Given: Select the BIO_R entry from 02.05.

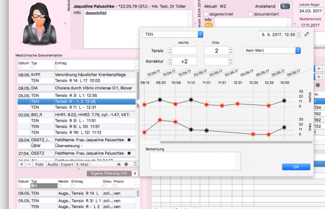Looking at the screenshot, I should (76, 115).
